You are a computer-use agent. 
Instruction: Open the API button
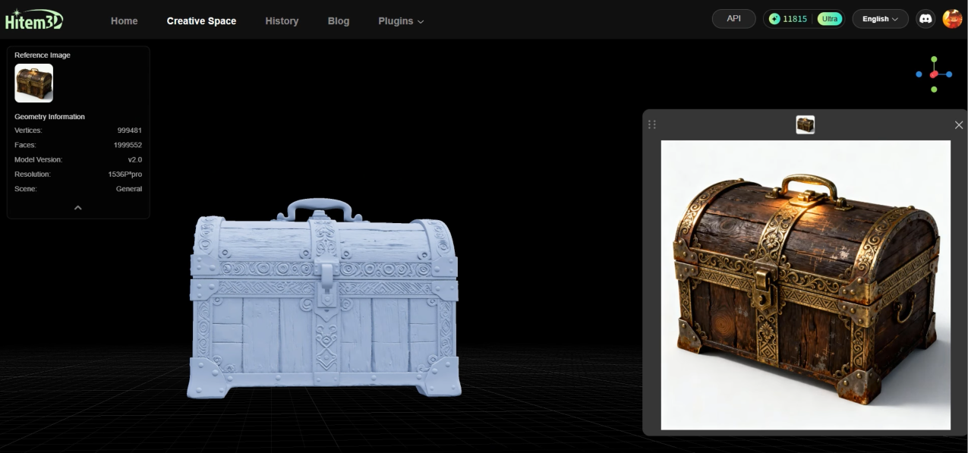click(x=733, y=18)
